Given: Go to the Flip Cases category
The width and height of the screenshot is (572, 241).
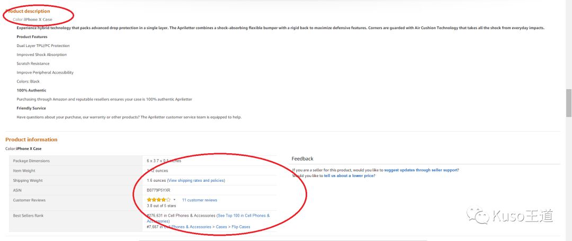Looking at the screenshot, I should coord(241,227).
